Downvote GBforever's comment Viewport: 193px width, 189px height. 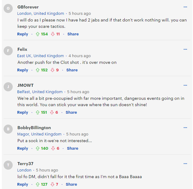coord(53,34)
